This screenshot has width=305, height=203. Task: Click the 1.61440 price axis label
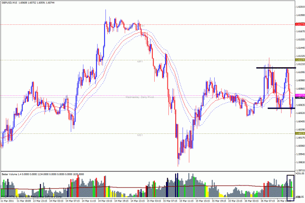click(x=300, y=48)
